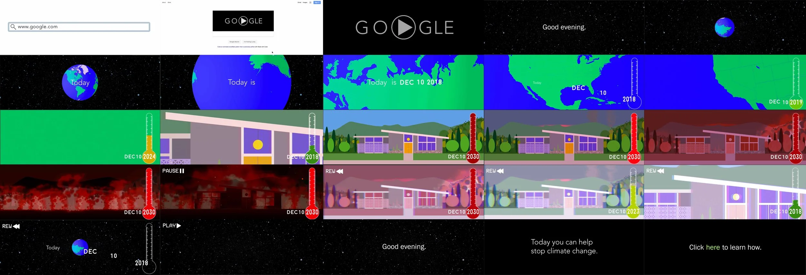Click the yellow-green 2023 thermometer bulb
This screenshot has height=275, width=806.
633,212
